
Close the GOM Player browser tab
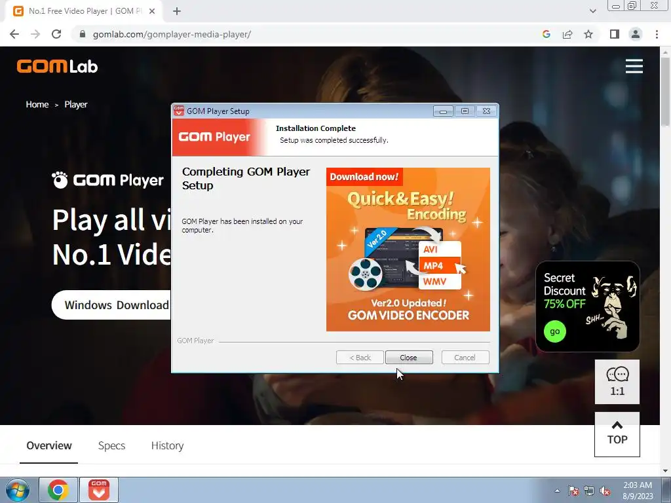tap(152, 11)
